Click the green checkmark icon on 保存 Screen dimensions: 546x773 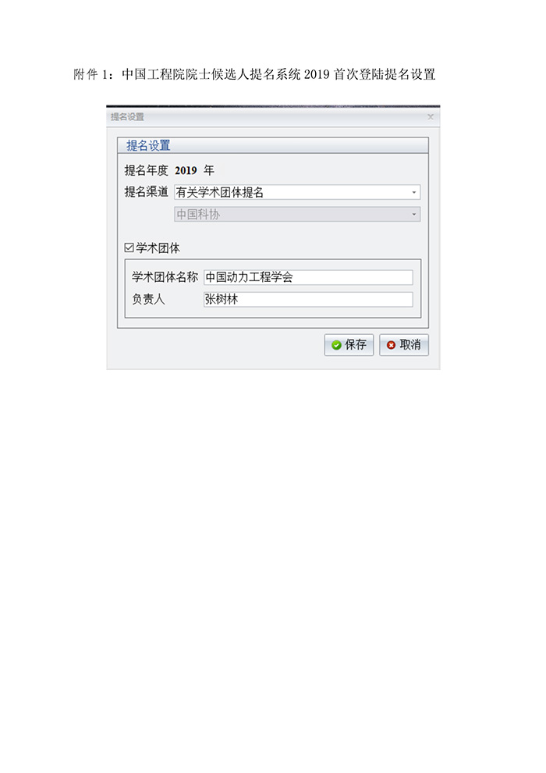[336, 345]
